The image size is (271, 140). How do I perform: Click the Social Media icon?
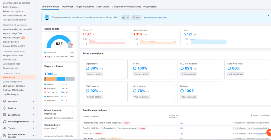pyautogui.click(x=5, y=115)
